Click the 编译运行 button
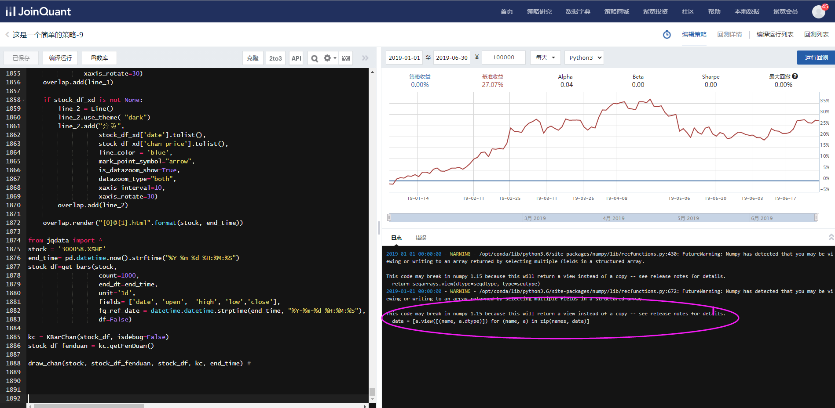The image size is (835, 408). point(60,58)
